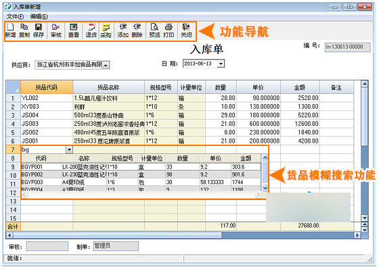Minimize the 入库单新增 window

click(x=335, y=7)
